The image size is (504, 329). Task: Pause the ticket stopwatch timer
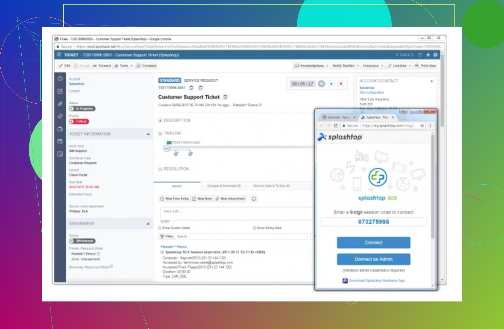coord(322,84)
